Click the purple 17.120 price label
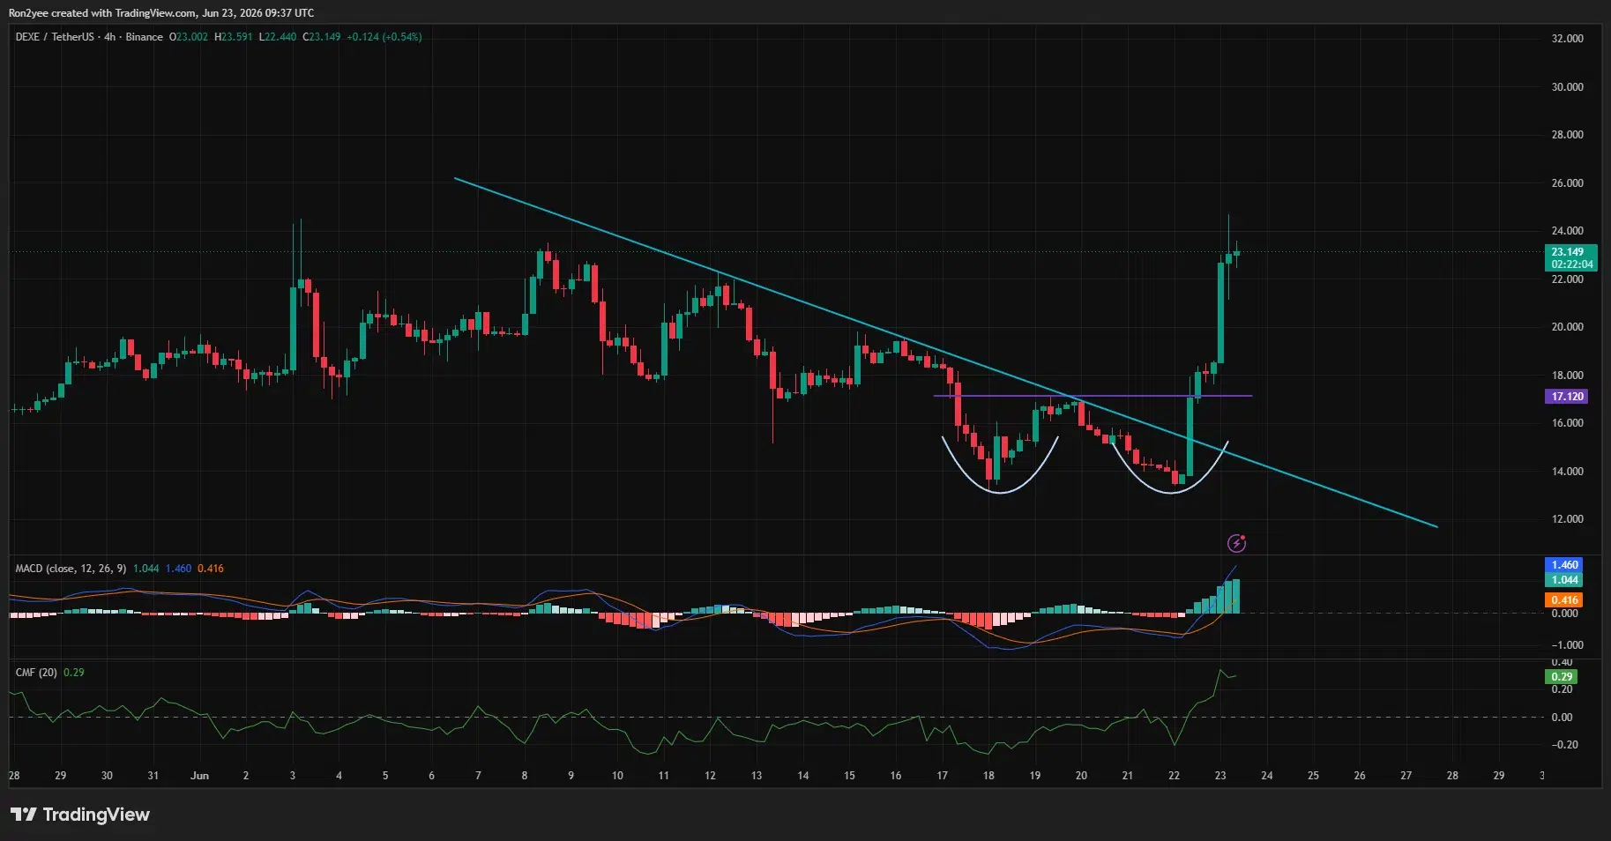This screenshot has height=841, width=1611. click(1567, 397)
